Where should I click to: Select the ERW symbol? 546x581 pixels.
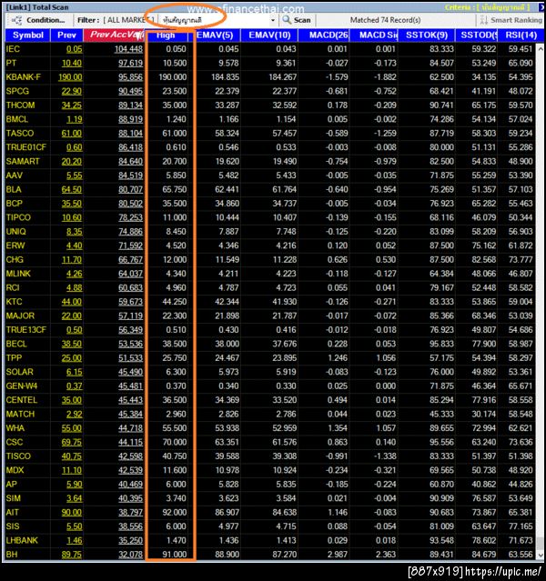tap(15, 245)
